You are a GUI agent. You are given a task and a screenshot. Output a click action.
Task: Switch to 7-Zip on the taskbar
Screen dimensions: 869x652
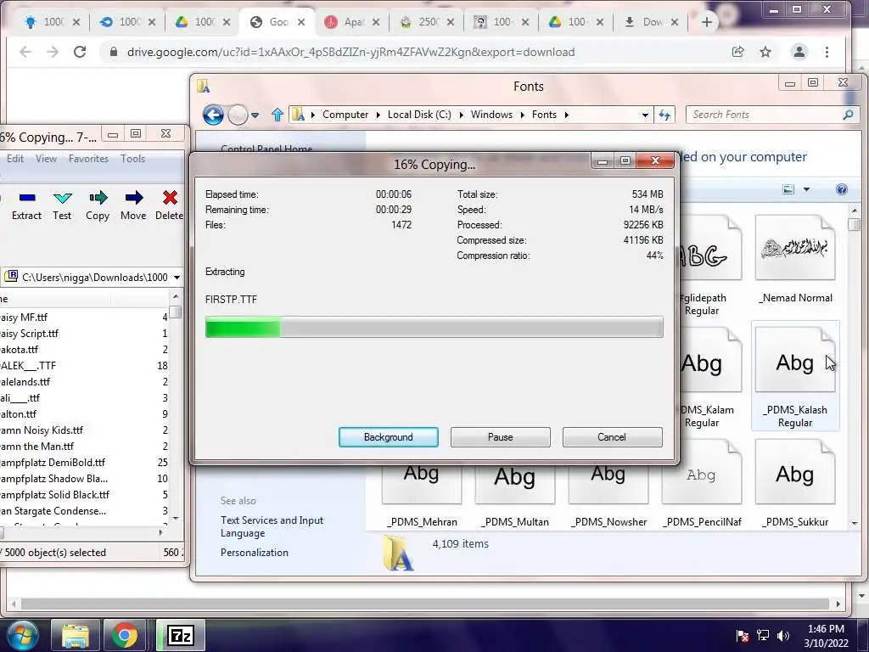click(x=180, y=635)
